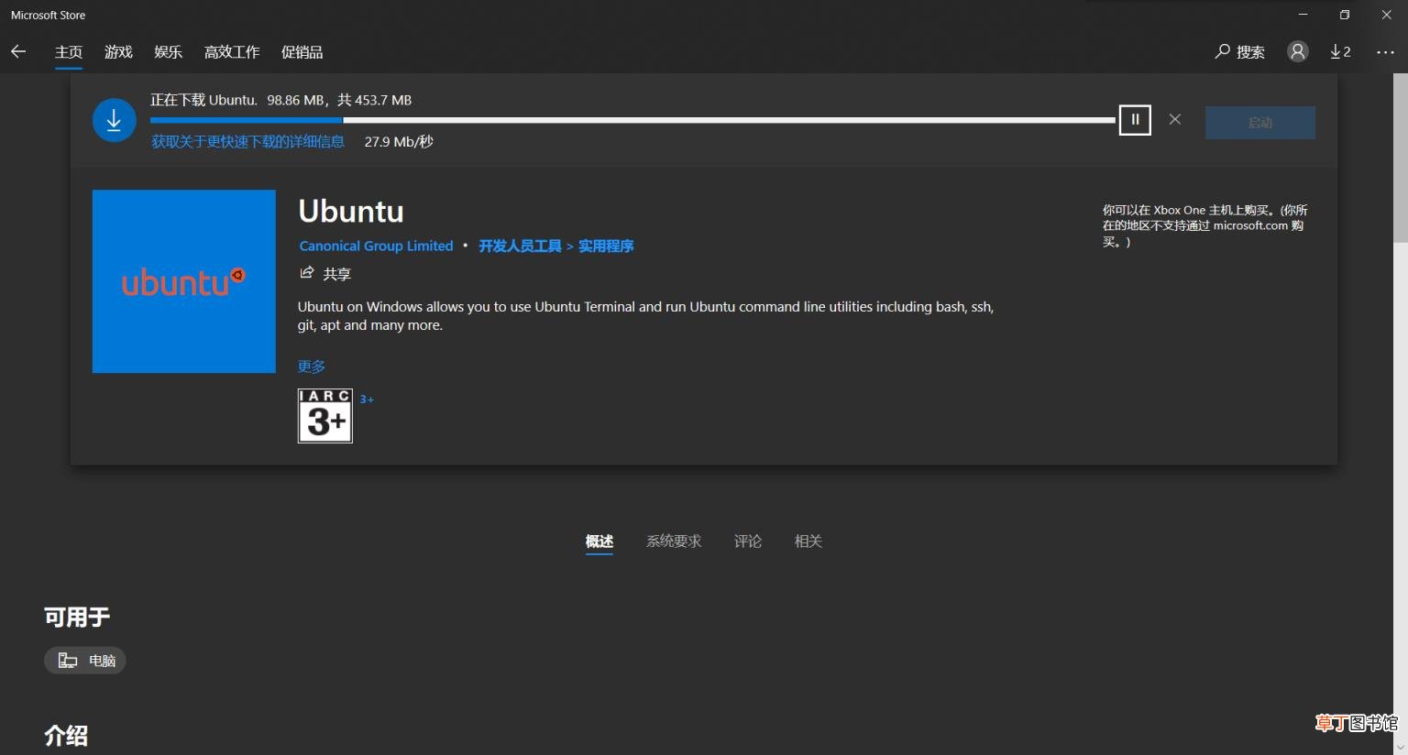Expand description with the 更多 link
This screenshot has height=755, width=1408.
click(312, 367)
